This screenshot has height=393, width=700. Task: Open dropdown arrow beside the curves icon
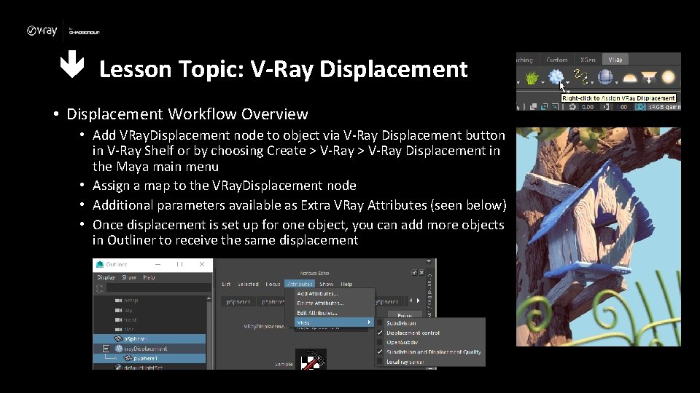tap(592, 82)
